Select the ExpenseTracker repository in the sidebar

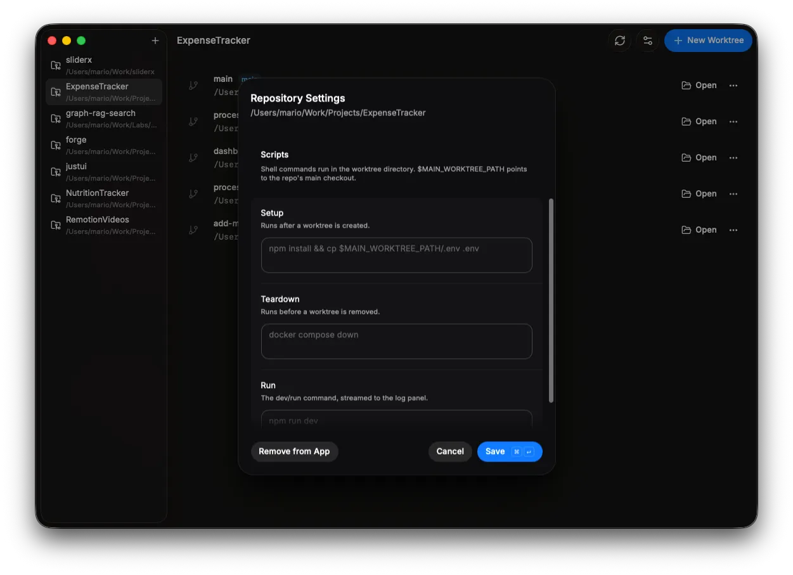click(x=104, y=92)
